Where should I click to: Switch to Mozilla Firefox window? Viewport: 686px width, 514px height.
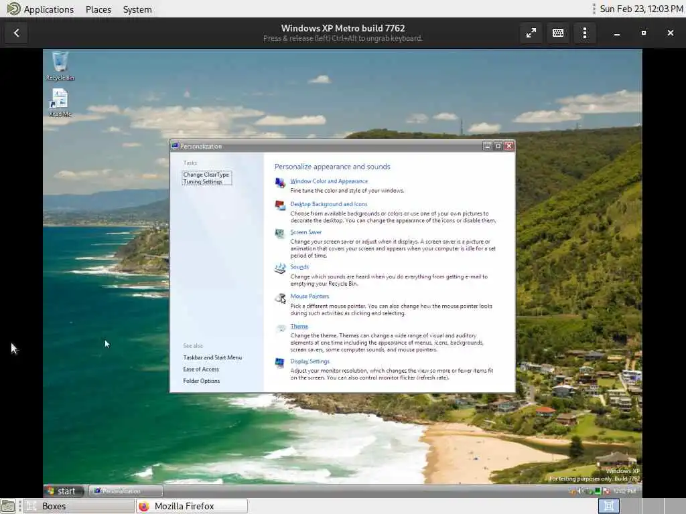[x=192, y=506]
